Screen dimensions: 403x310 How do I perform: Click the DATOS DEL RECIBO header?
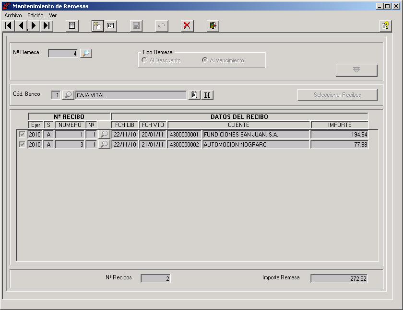[239, 117]
